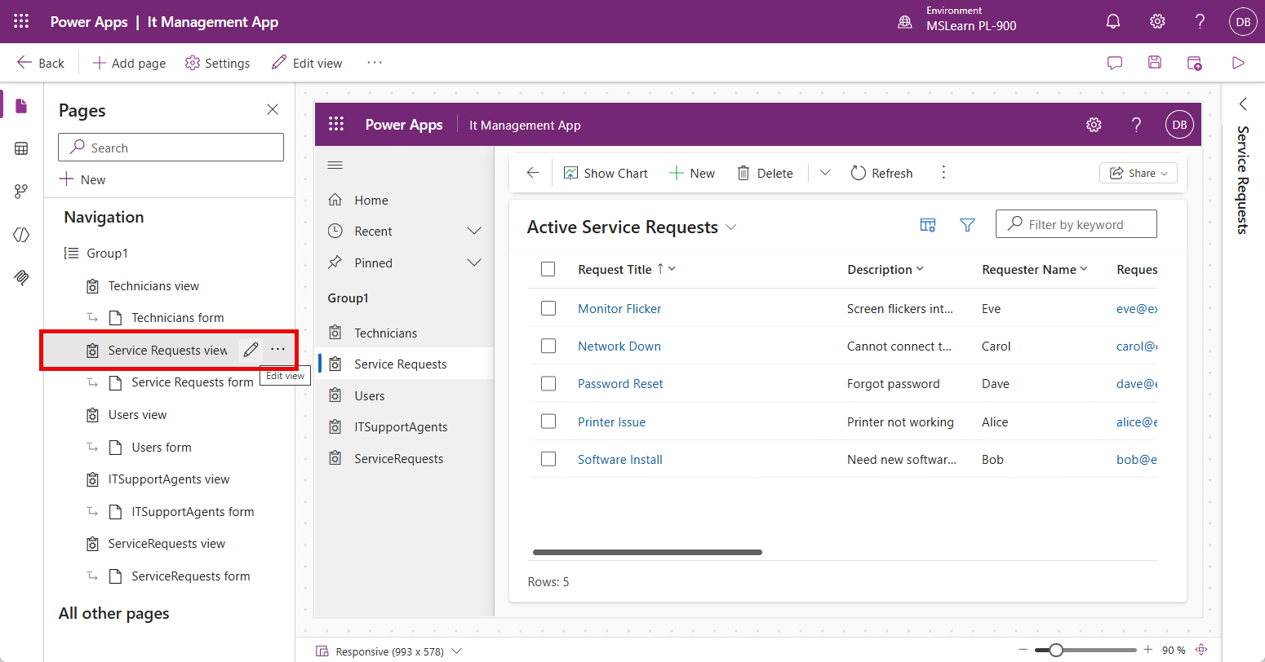This screenshot has height=662, width=1265.
Task: Click the publish icon in command bar
Action: (x=1195, y=63)
